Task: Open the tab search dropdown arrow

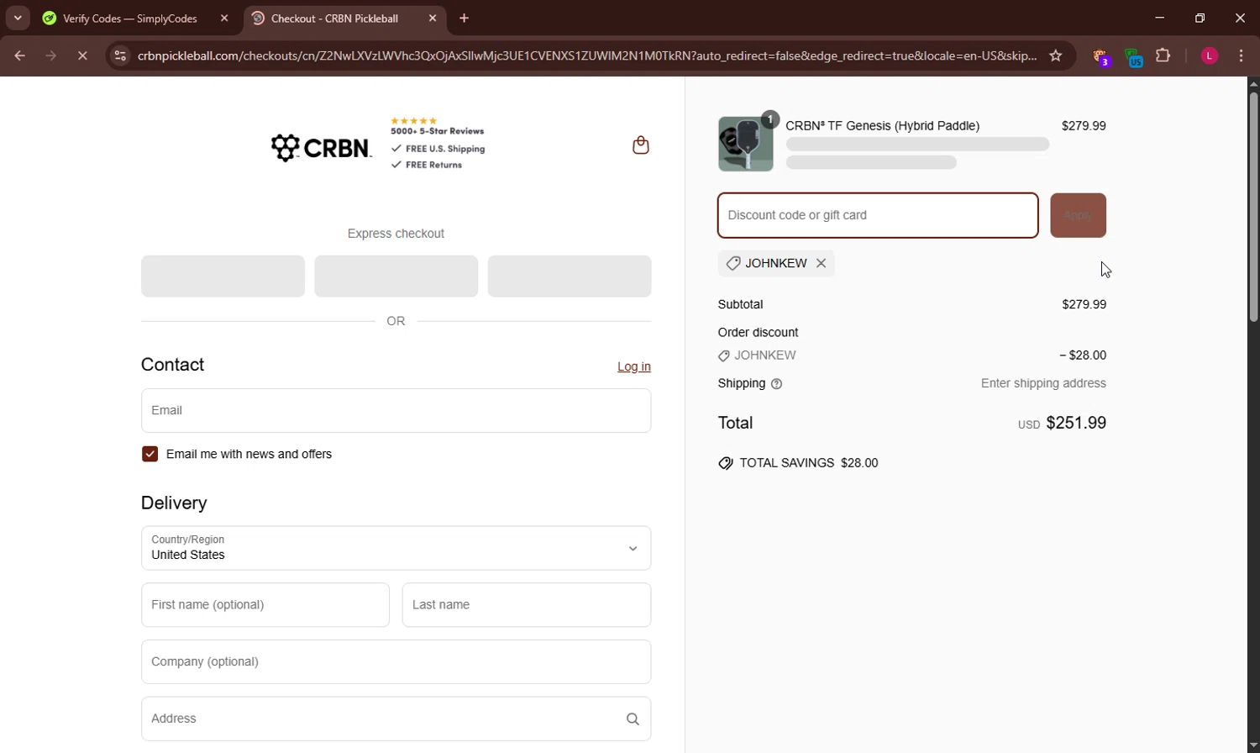Action: pyautogui.click(x=18, y=18)
